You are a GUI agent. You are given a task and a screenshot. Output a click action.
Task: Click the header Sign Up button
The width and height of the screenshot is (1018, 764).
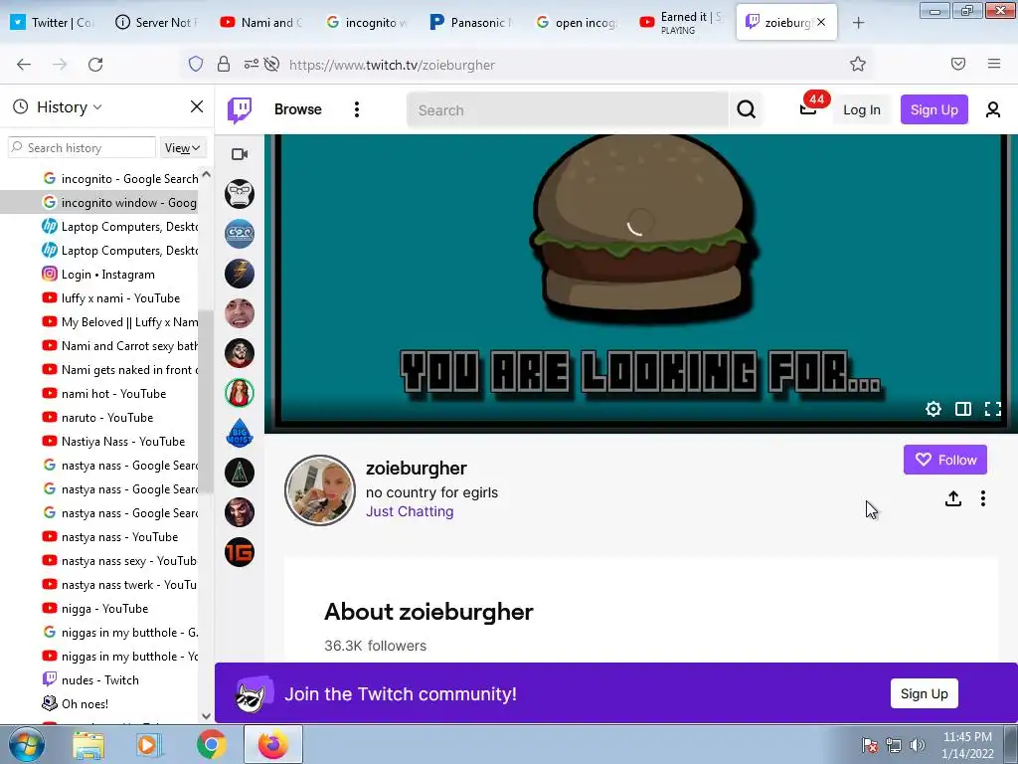(933, 109)
